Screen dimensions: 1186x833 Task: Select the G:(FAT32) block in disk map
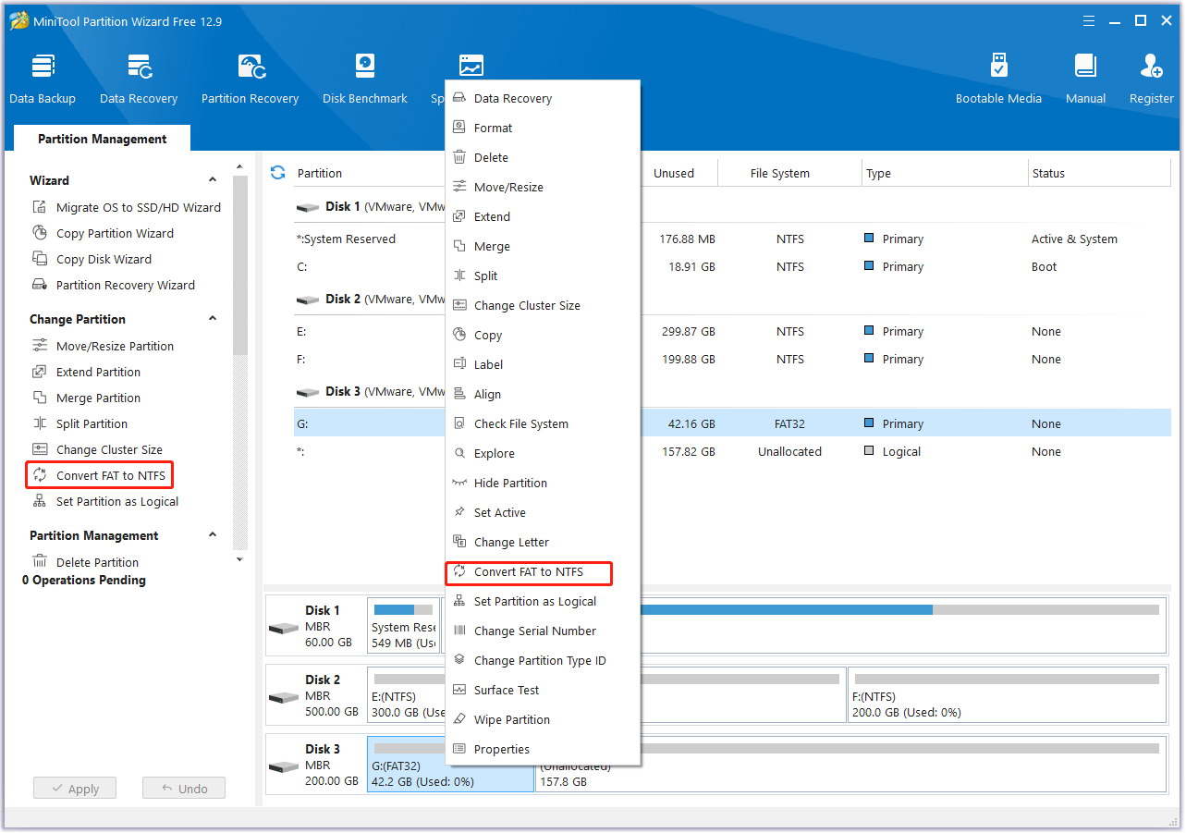450,765
